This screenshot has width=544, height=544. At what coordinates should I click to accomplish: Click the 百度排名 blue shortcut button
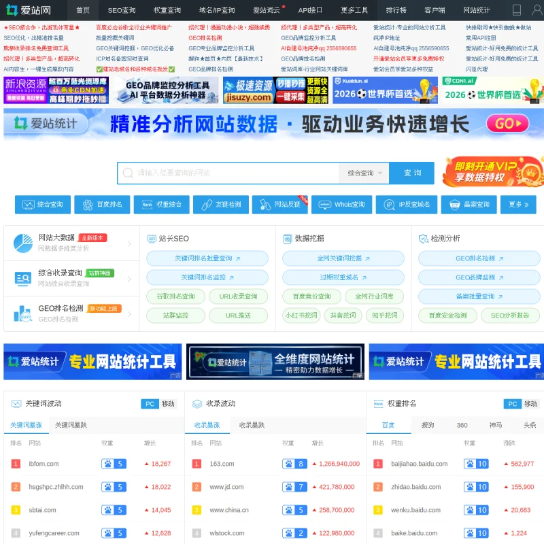click(102, 205)
